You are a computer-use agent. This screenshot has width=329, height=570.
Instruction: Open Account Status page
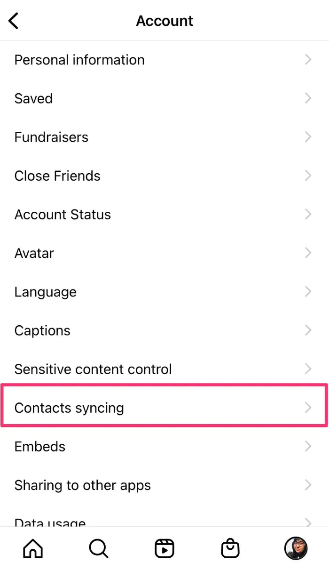click(x=63, y=214)
